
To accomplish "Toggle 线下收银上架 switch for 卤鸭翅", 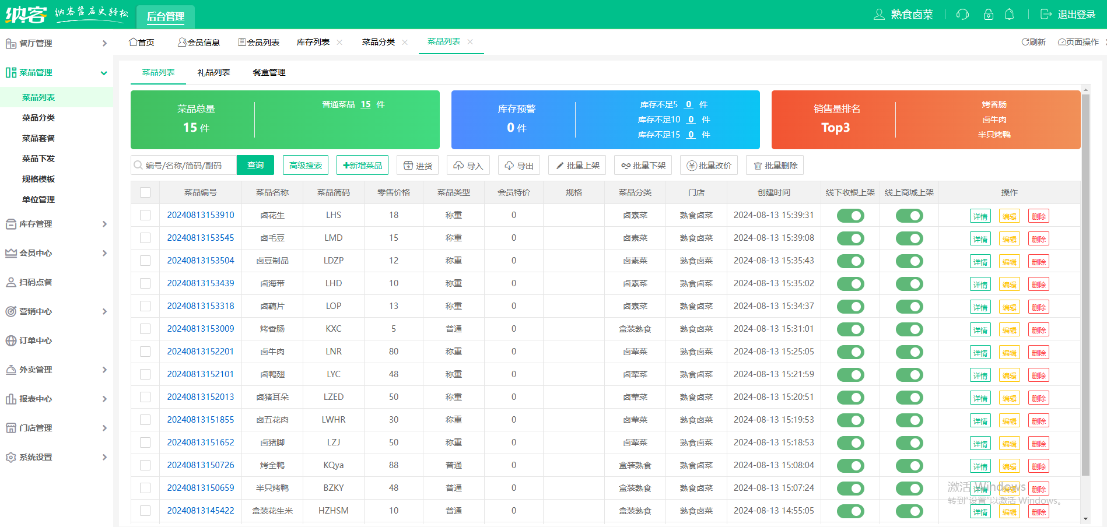I will pyautogui.click(x=850, y=375).
